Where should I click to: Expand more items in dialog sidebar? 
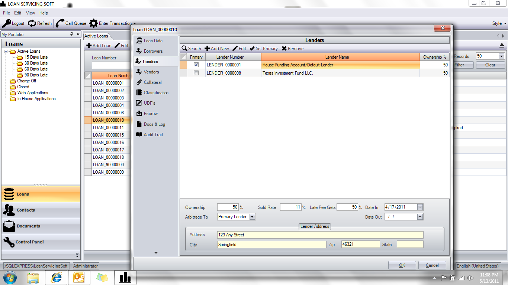[x=156, y=253]
